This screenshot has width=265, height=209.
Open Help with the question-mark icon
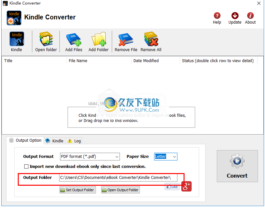[x=217, y=16]
